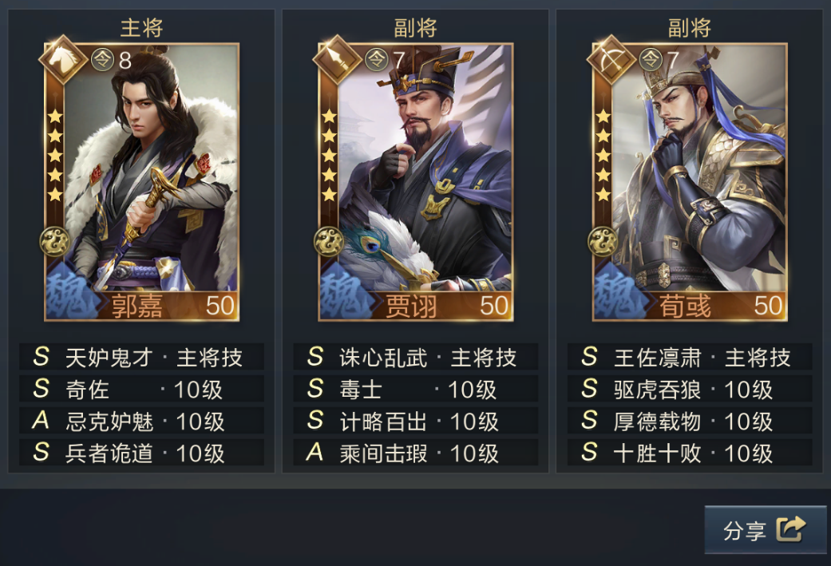Click the cavalry horse icon on 郭嘉's card

(x=63, y=59)
